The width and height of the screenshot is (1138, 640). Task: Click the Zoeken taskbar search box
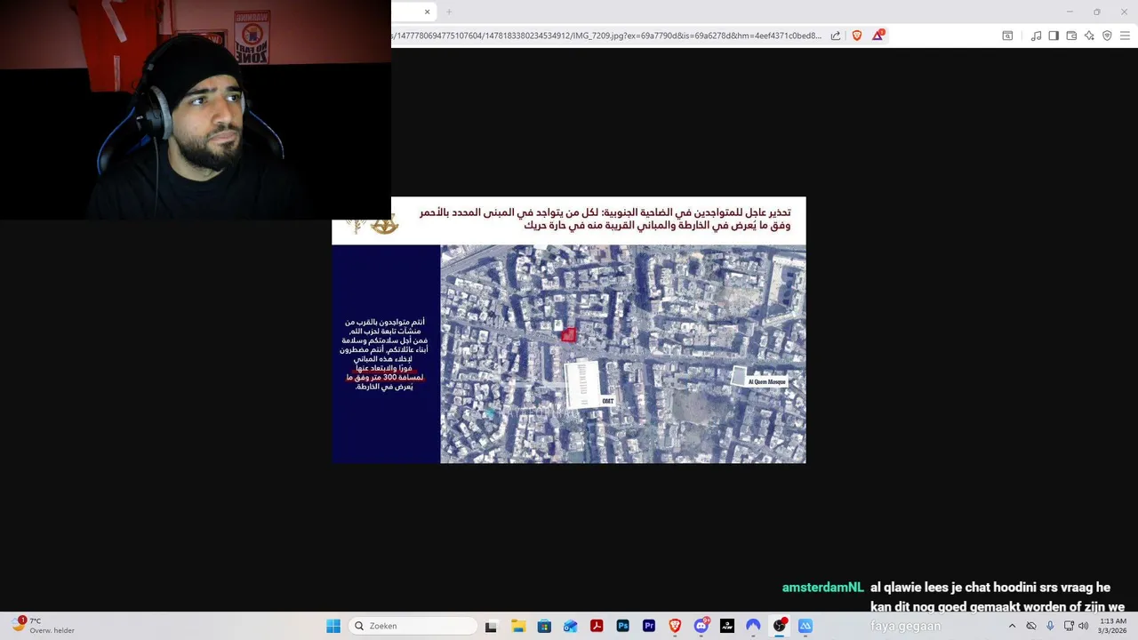(413, 626)
